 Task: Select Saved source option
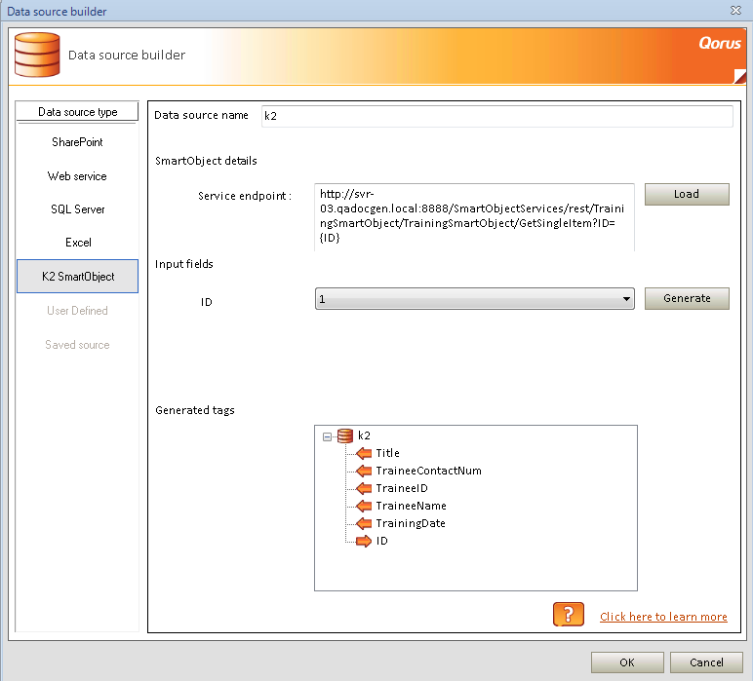tap(77, 344)
